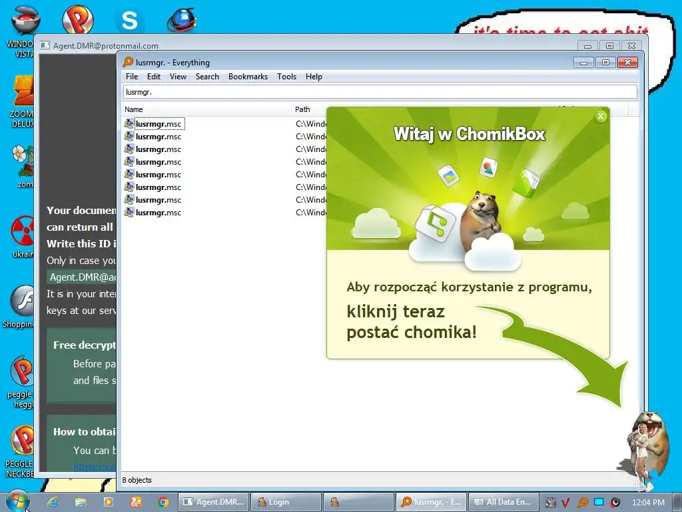
Task: Switch to Agent.DMR... taskbar button
Action: (214, 502)
